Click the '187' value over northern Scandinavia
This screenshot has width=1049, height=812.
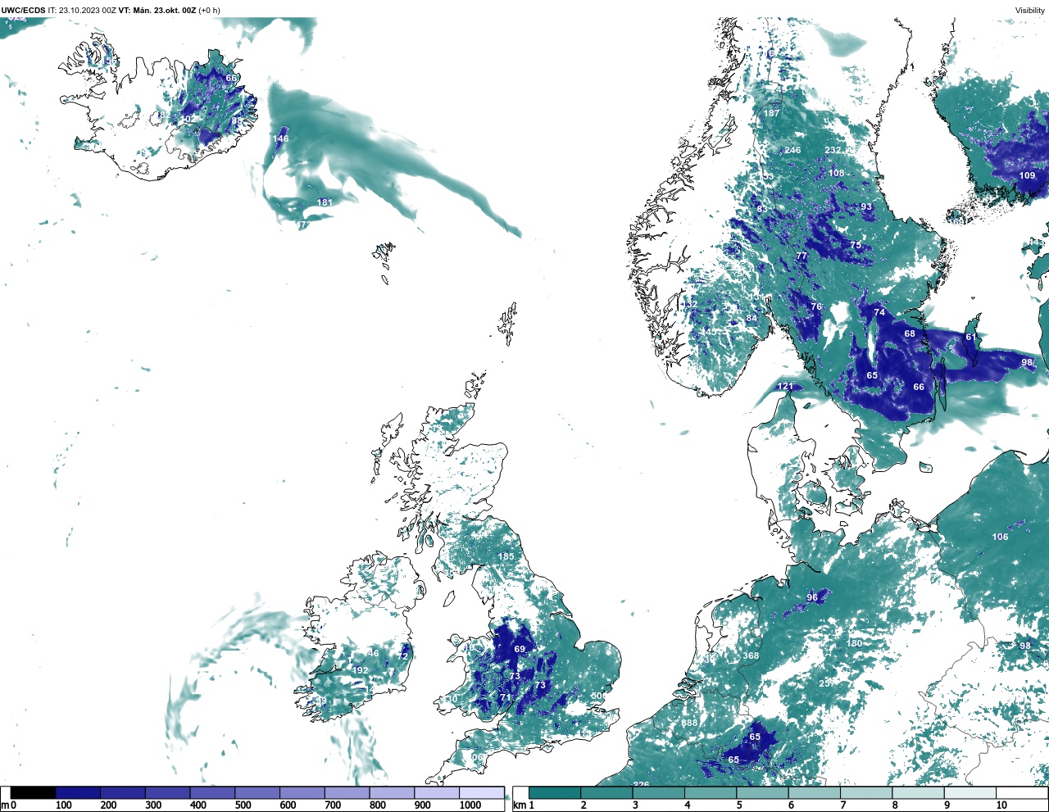tap(772, 113)
